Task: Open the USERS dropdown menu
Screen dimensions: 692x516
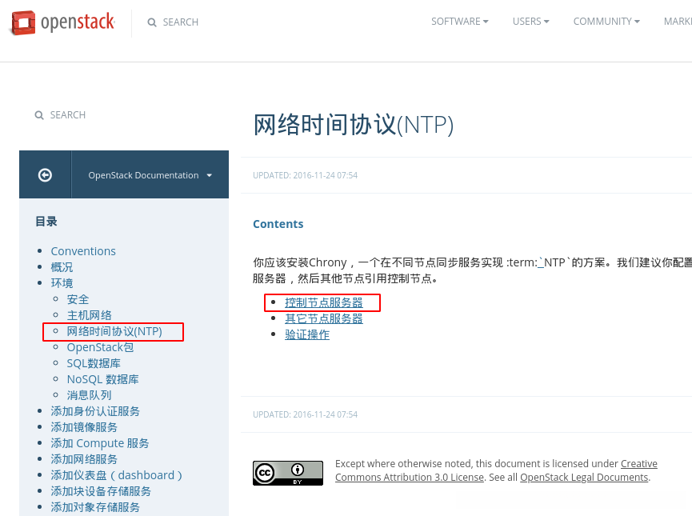Action: tap(531, 22)
